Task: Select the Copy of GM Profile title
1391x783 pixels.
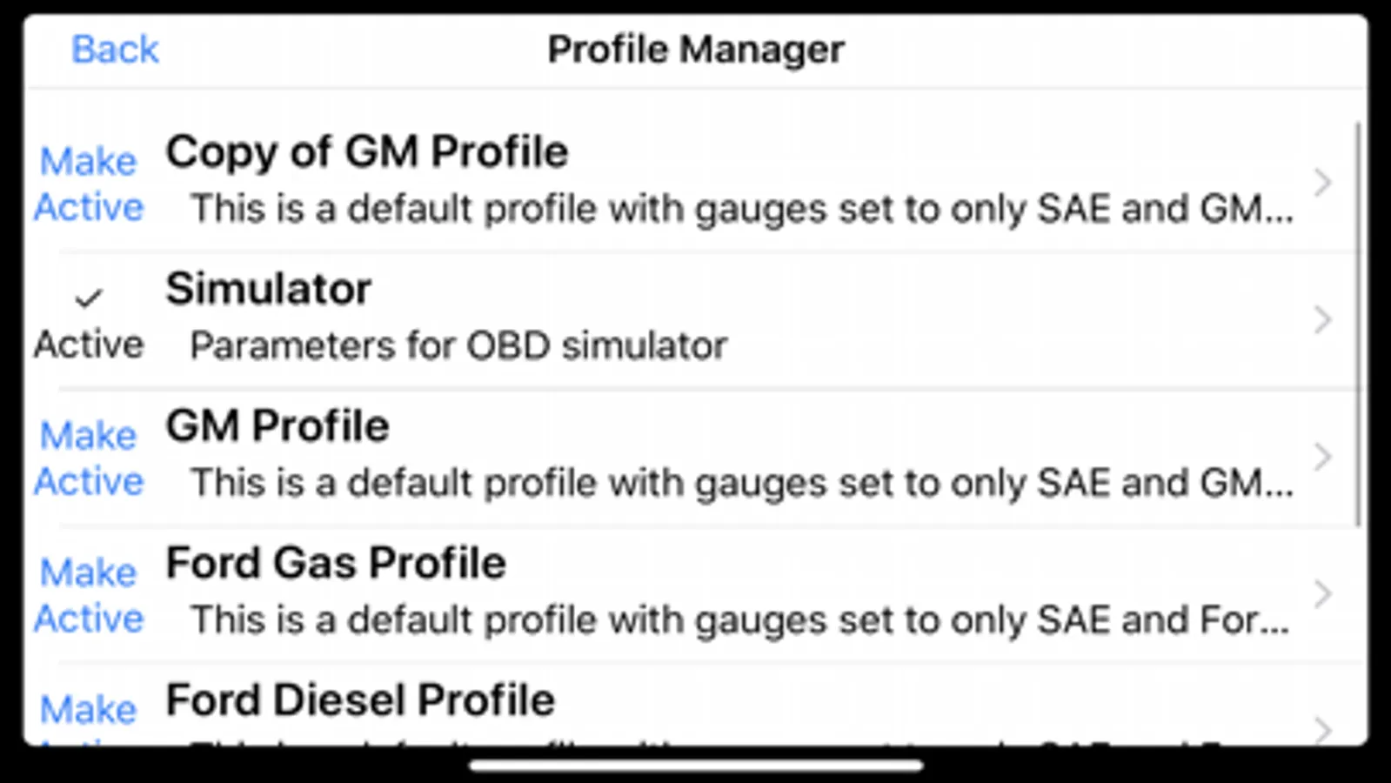Action: [366, 152]
